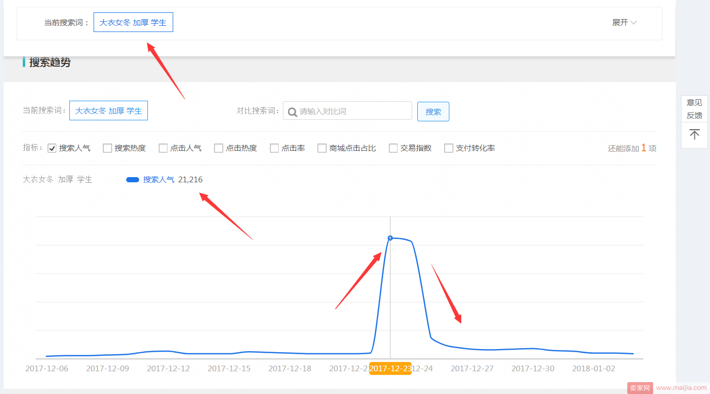Expand the 展开 chevron at the top
This screenshot has width=710, height=394.
633,23
